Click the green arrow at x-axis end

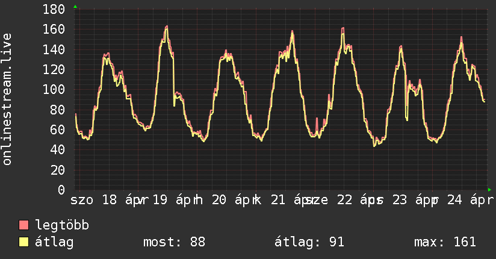(x=489, y=190)
